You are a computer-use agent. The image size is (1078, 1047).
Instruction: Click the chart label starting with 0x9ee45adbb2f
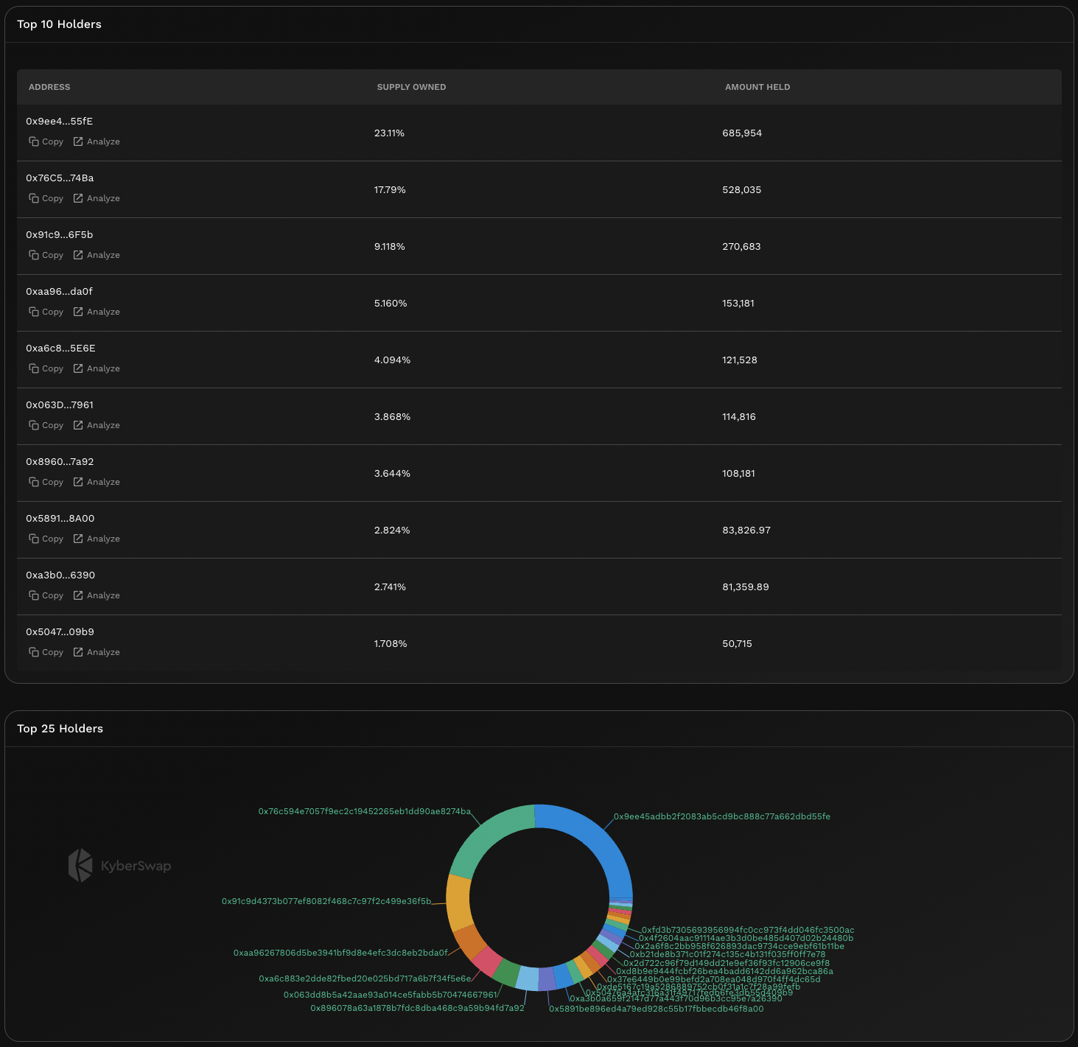721,816
